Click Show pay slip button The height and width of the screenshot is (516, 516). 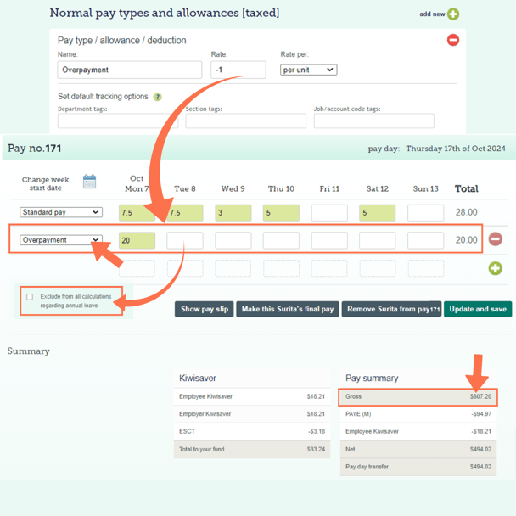click(204, 309)
